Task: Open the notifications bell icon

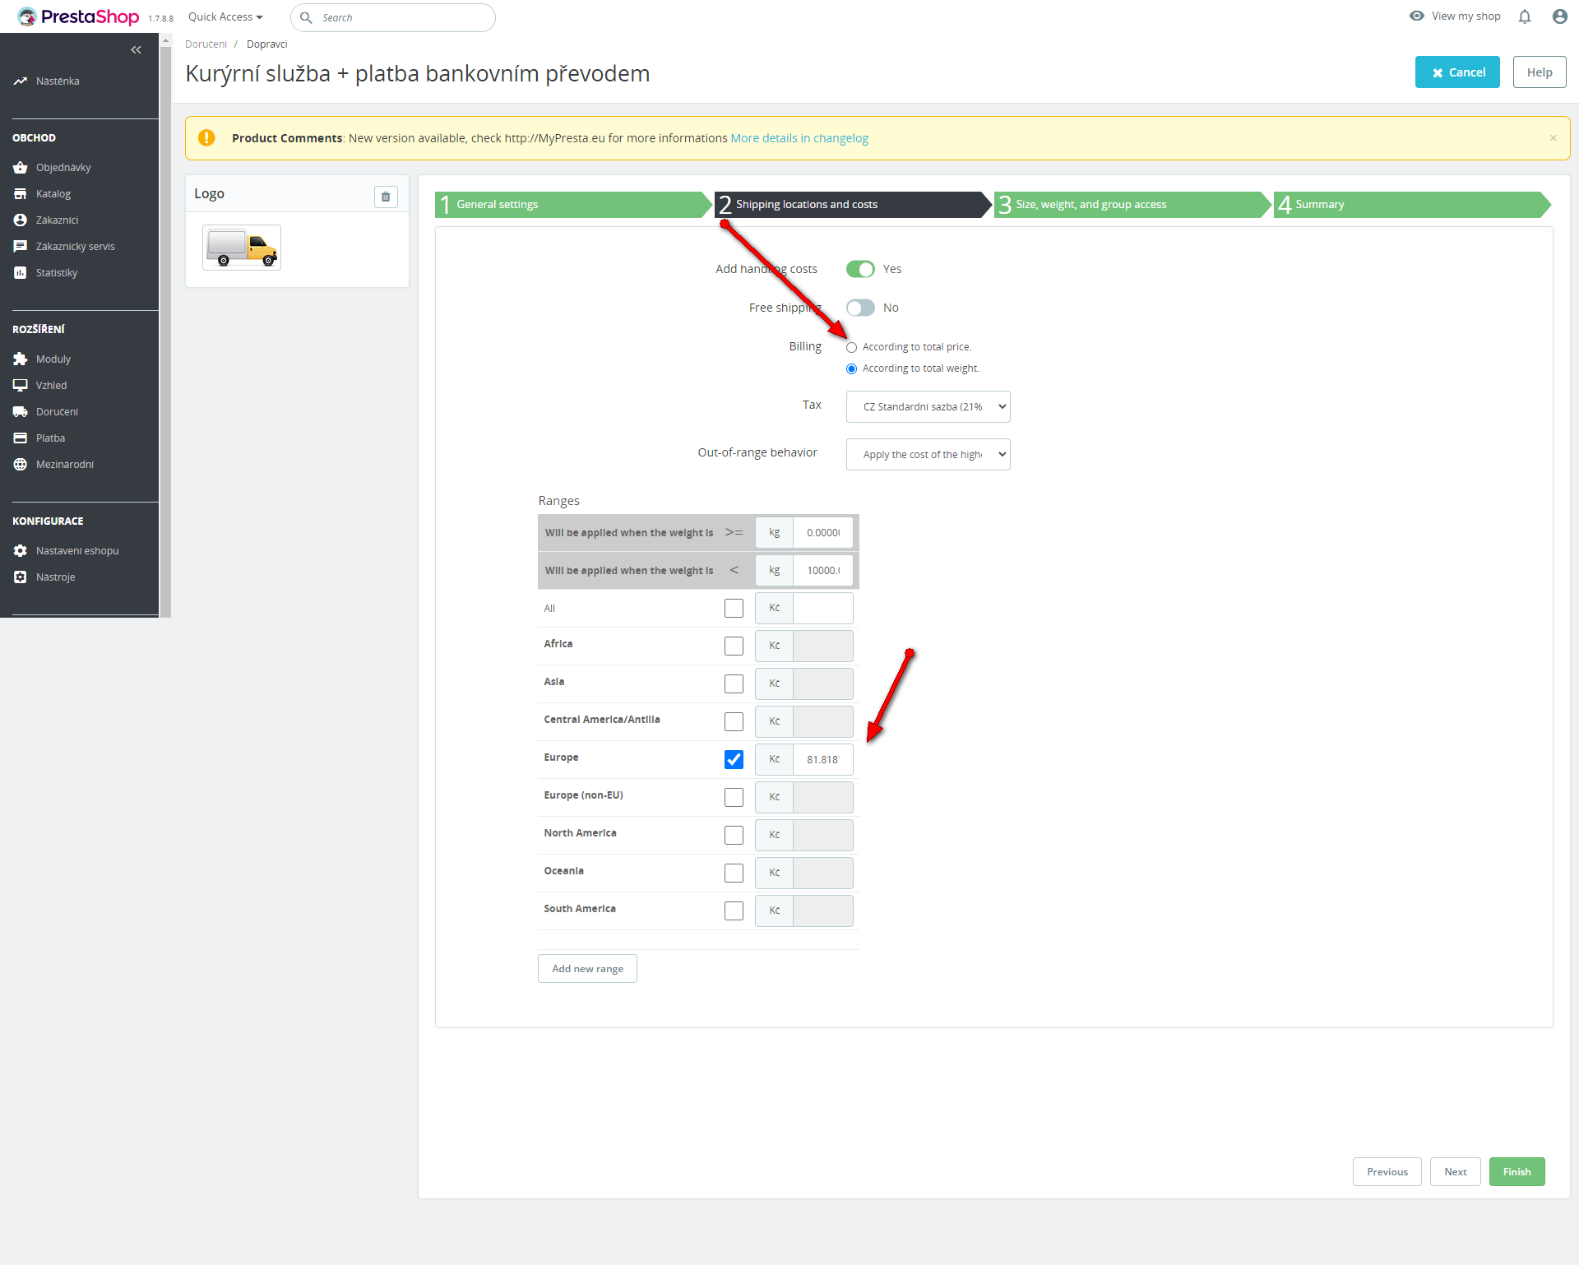Action: click(x=1525, y=16)
